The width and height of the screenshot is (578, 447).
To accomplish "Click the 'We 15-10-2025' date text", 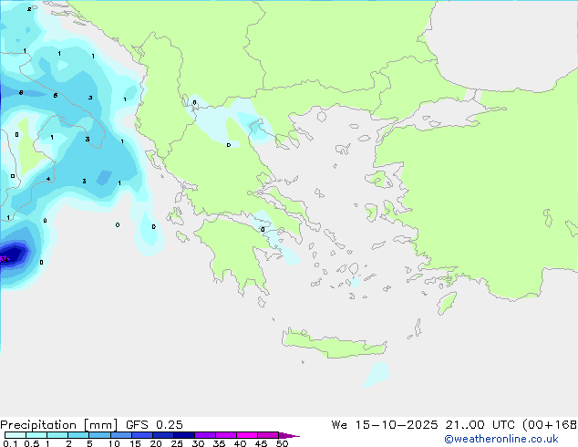I will [385, 425].
